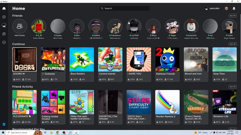Open the Windows notification center icon
241x135 pixels.
(237, 132)
